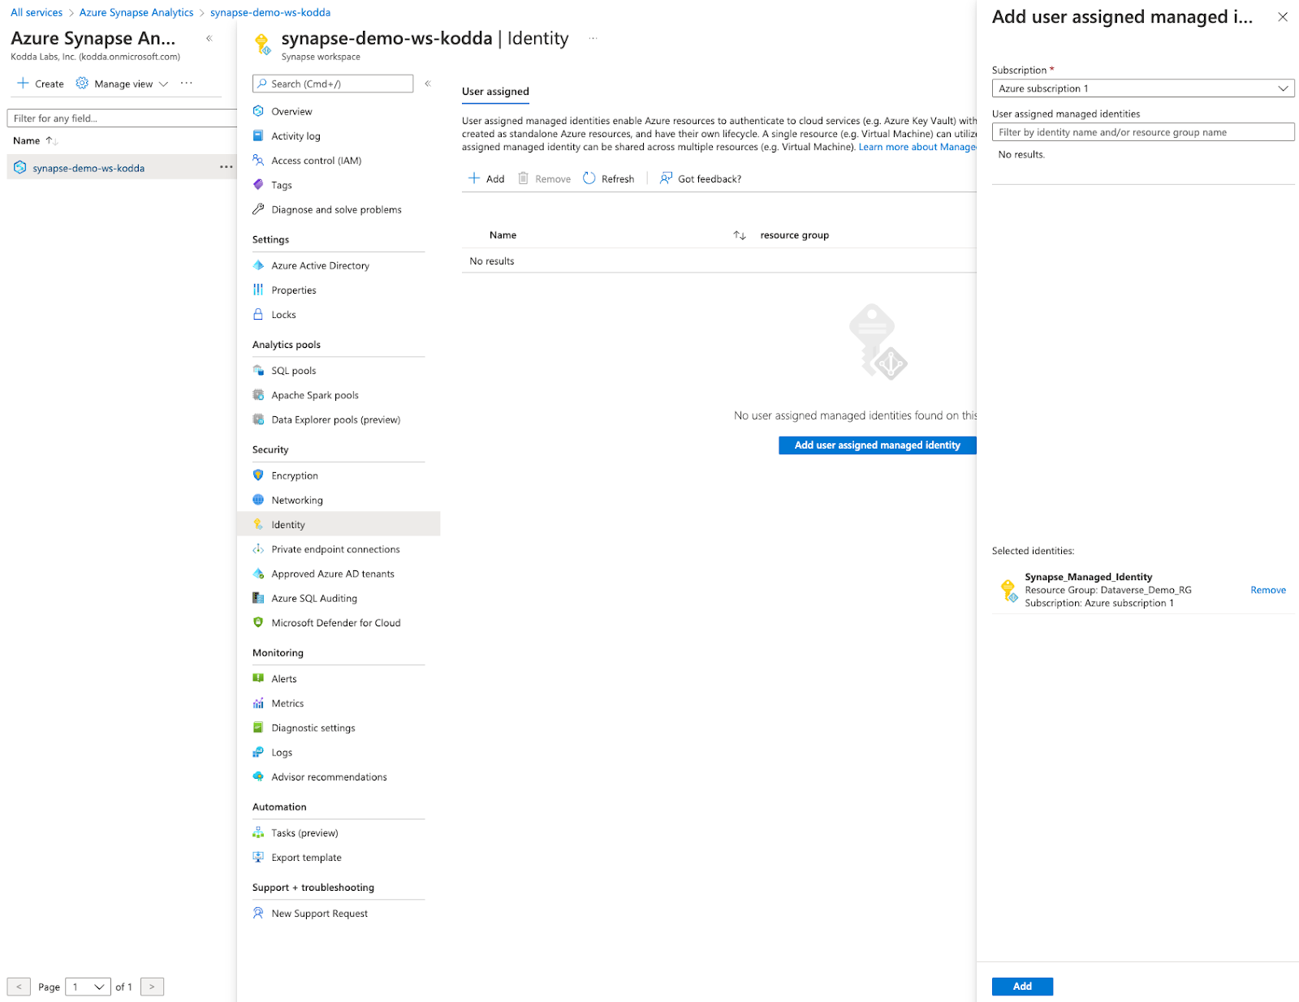This screenshot has height=1002, width=1299.
Task: Click the resource group column header
Action: (794, 235)
